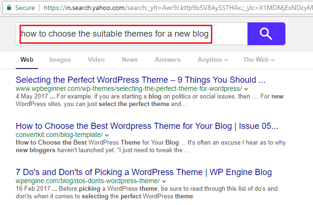Expand the wpbeginner.com result URL arrow
This screenshot has width=313, height=205.
click(x=246, y=89)
